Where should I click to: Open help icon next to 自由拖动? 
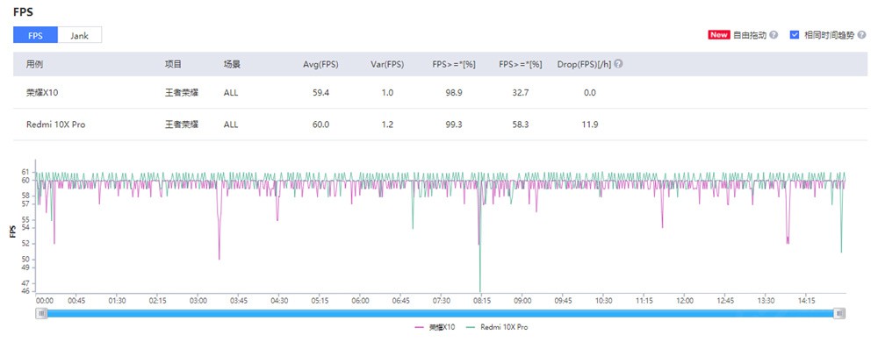[774, 35]
